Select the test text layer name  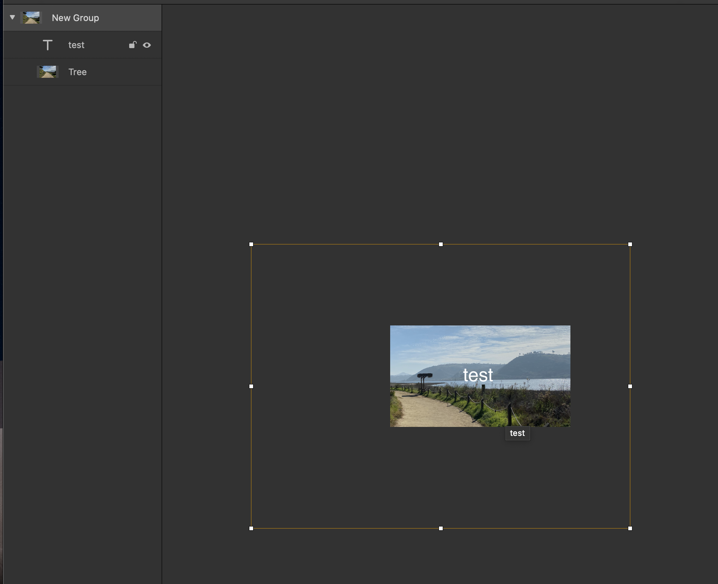pyautogui.click(x=76, y=45)
